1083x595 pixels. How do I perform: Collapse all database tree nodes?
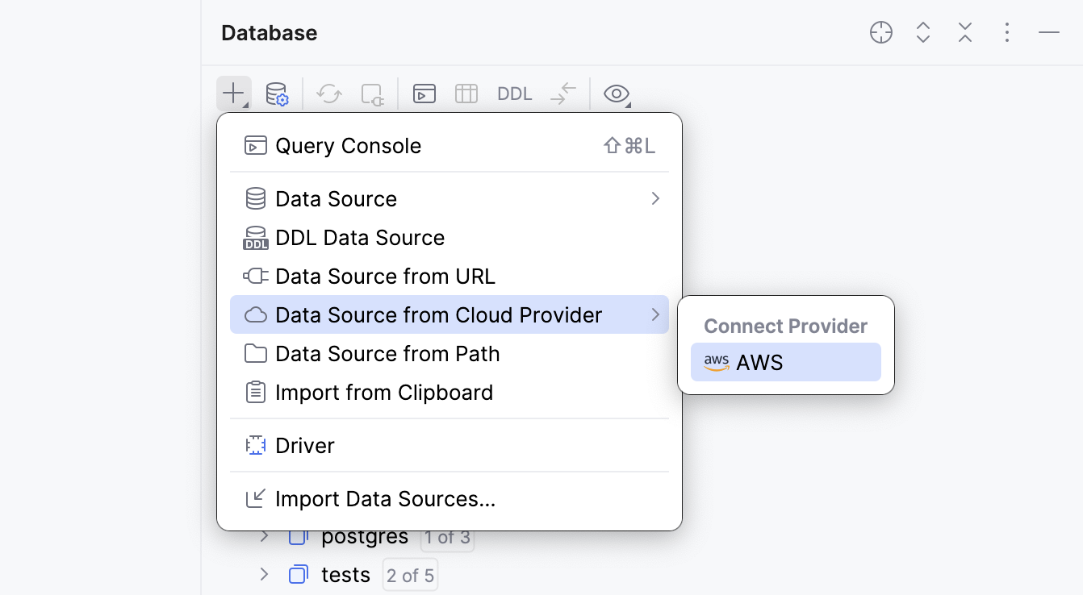tap(965, 32)
